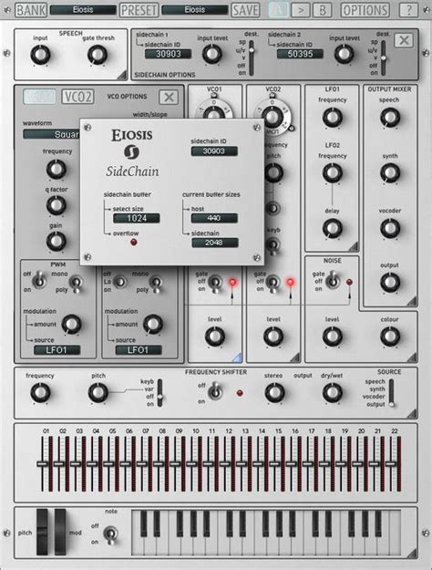This screenshot has width=432, height=570.
Task: Open help with the ? button
Action: (x=408, y=10)
